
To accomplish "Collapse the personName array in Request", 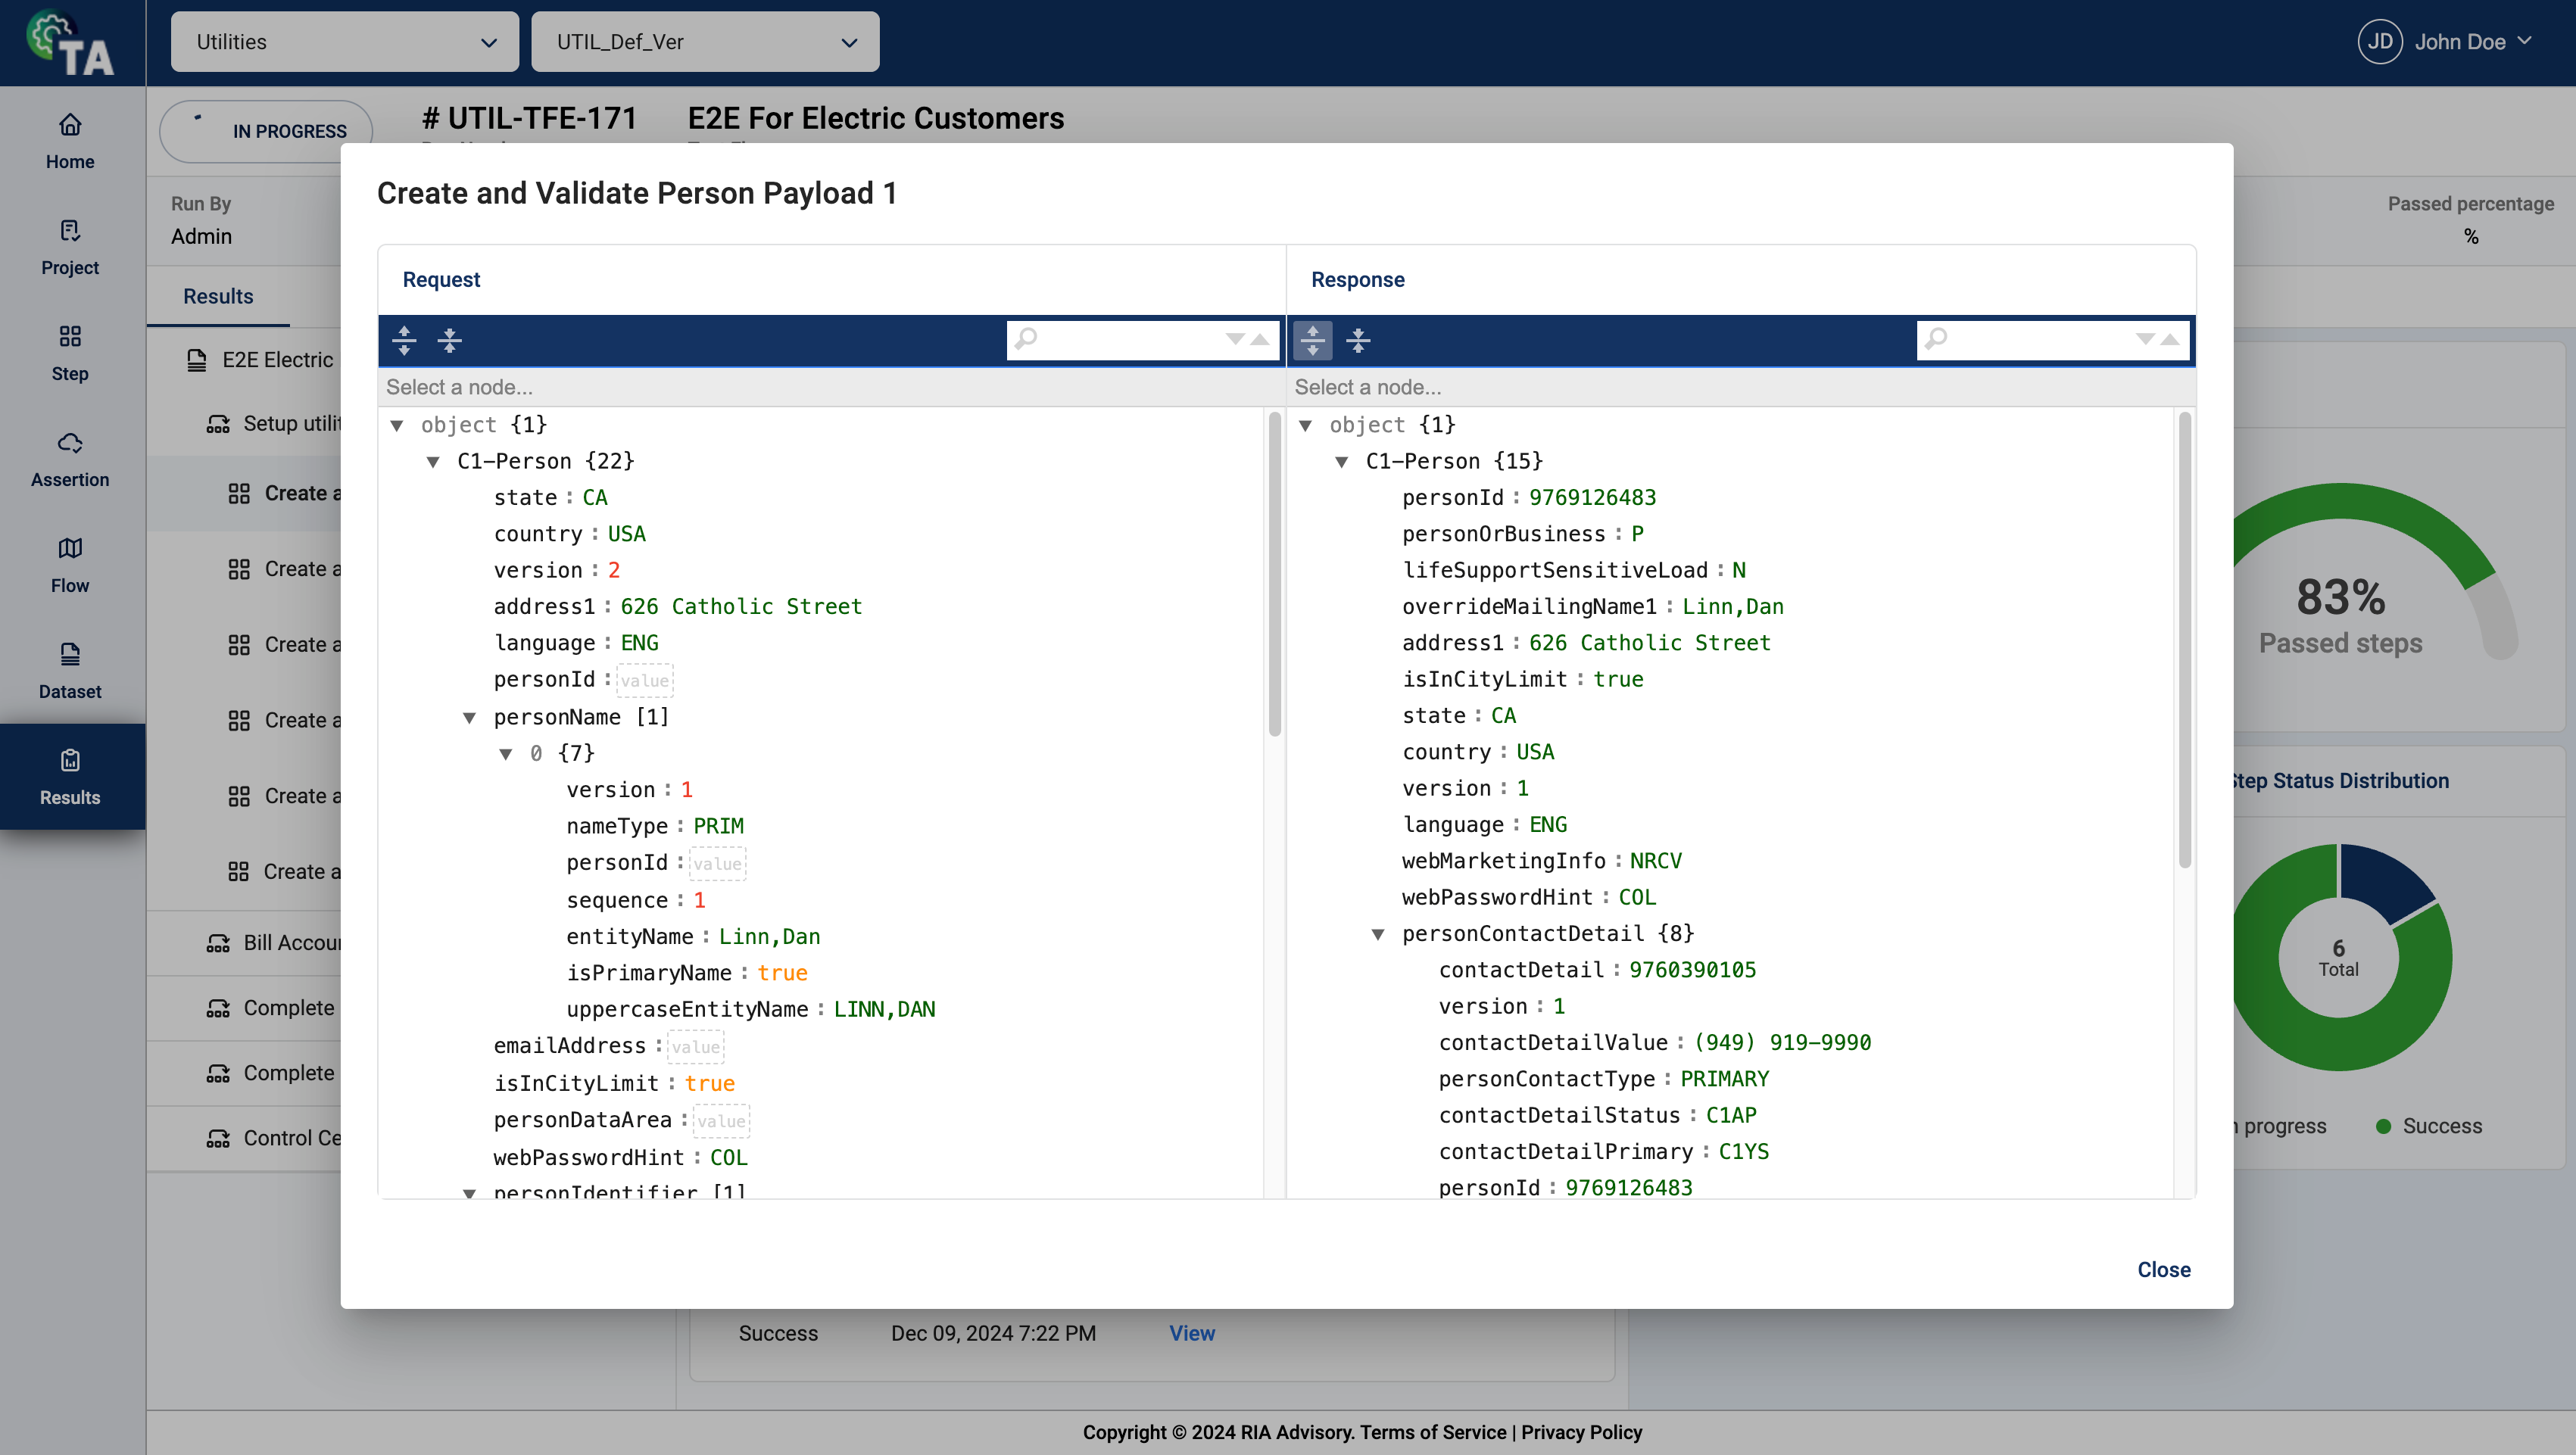I will click(x=469, y=717).
